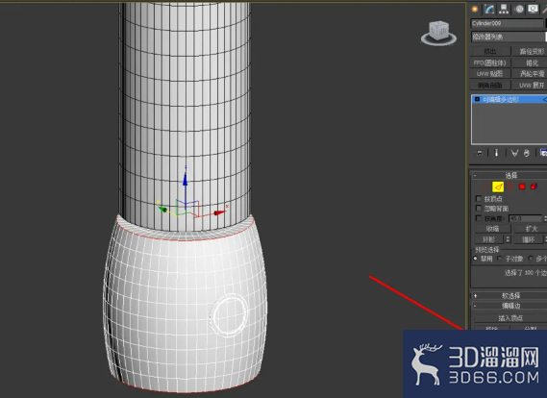Apply the 锥化 modifier button

click(531, 62)
